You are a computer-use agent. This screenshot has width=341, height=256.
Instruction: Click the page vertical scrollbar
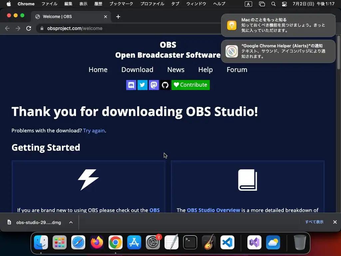tap(338, 53)
